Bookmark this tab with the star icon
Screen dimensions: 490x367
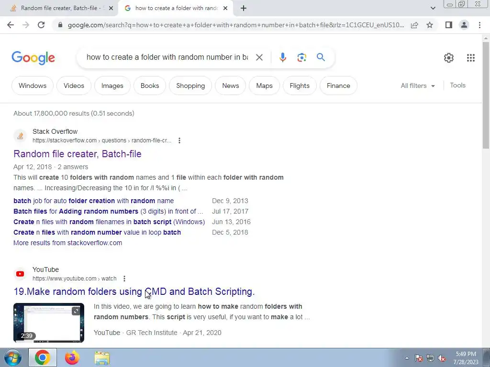(430, 25)
